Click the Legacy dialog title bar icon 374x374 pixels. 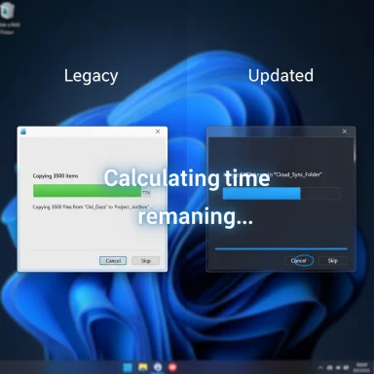click(23, 131)
